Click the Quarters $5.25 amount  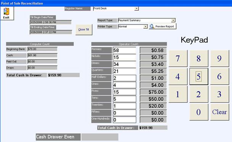(153, 71)
